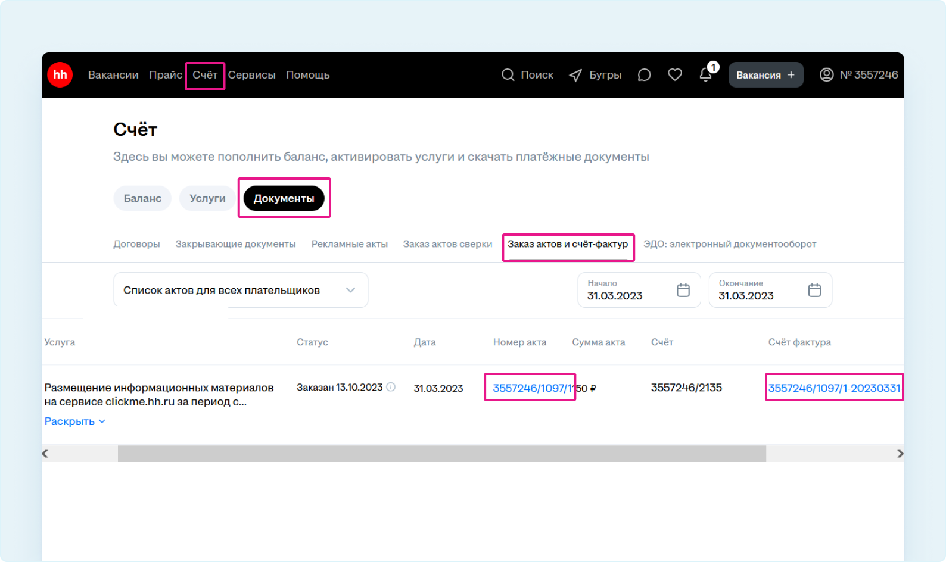This screenshot has height=562, width=946.
Task: Open favorites heart icon
Action: click(x=675, y=75)
